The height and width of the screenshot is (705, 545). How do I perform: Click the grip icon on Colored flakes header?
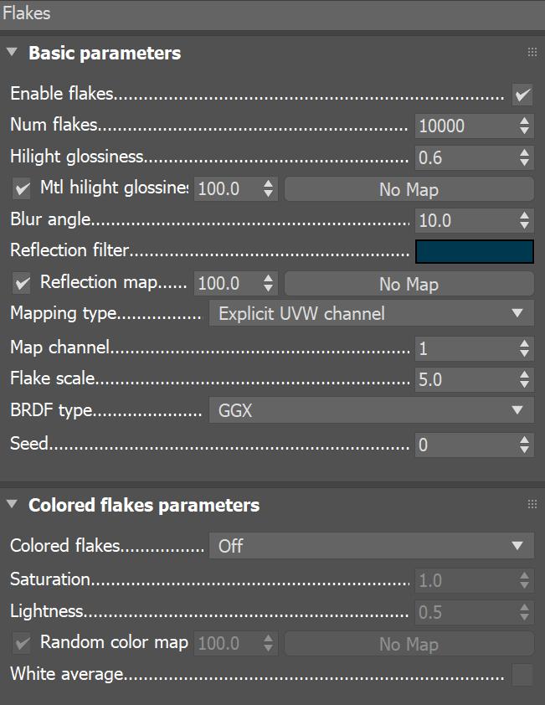tap(532, 504)
